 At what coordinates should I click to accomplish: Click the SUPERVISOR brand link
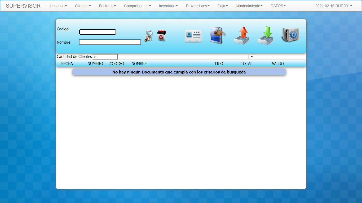23,6
